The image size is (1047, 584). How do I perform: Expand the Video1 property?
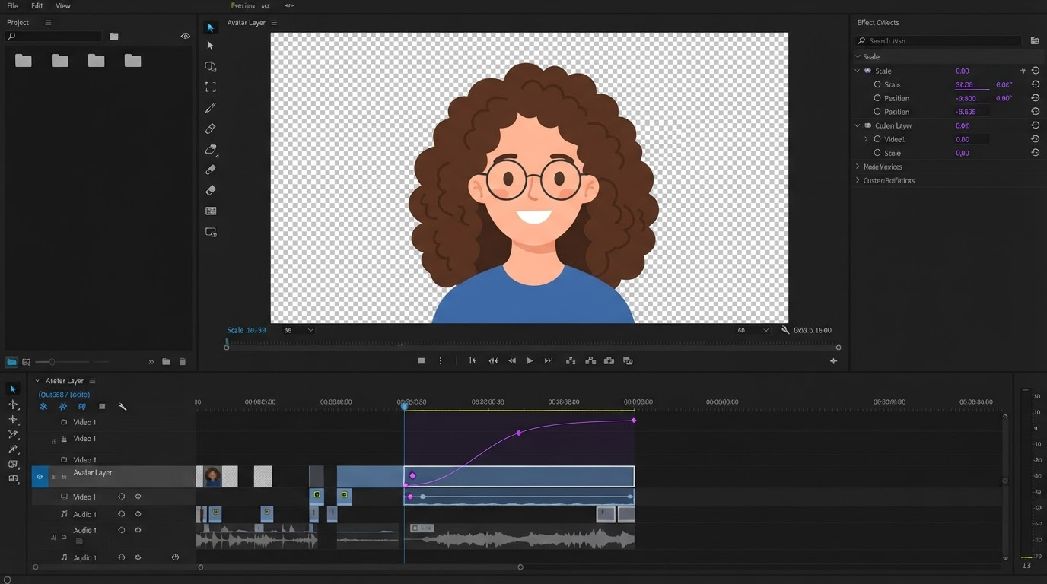(x=866, y=139)
